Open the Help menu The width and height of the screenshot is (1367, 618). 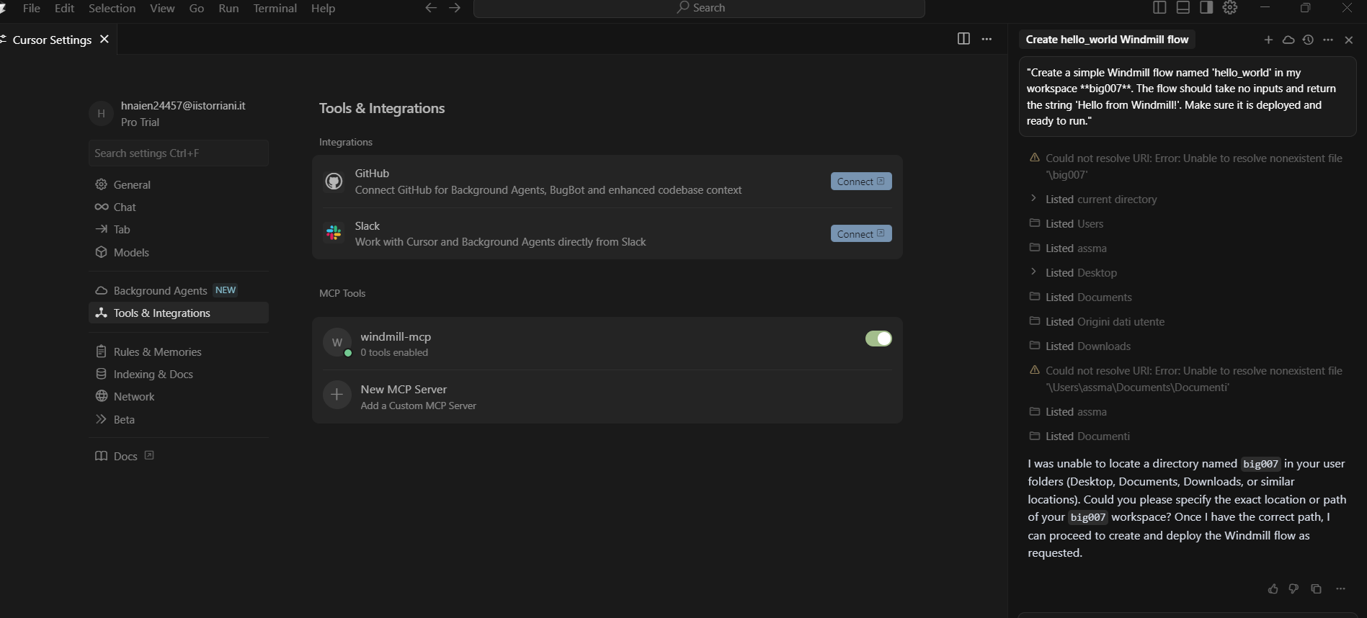point(323,8)
